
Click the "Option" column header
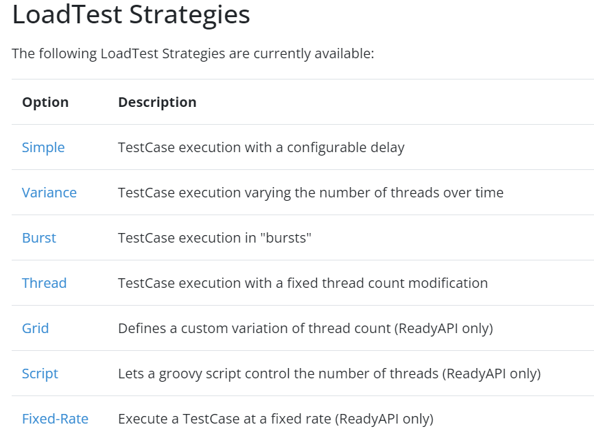click(45, 102)
